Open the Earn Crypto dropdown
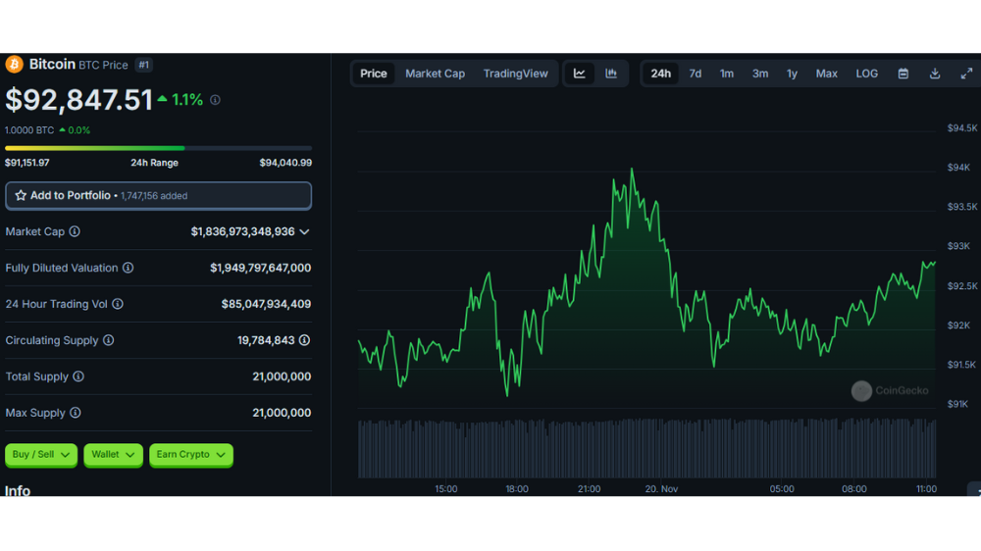Screen dimensions: 981x551 (x=191, y=455)
